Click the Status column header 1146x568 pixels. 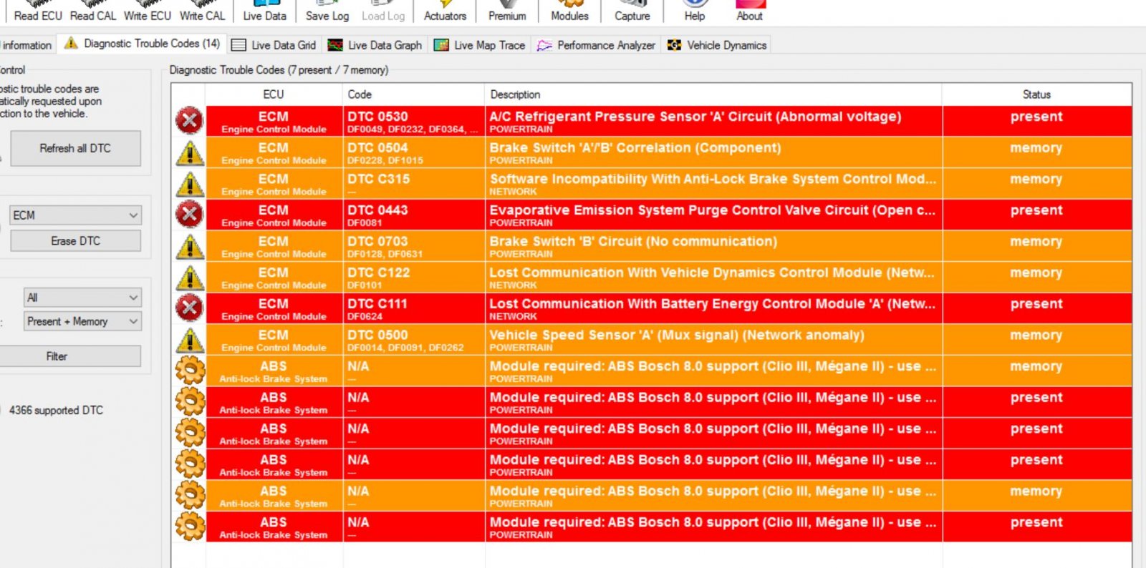click(1036, 94)
